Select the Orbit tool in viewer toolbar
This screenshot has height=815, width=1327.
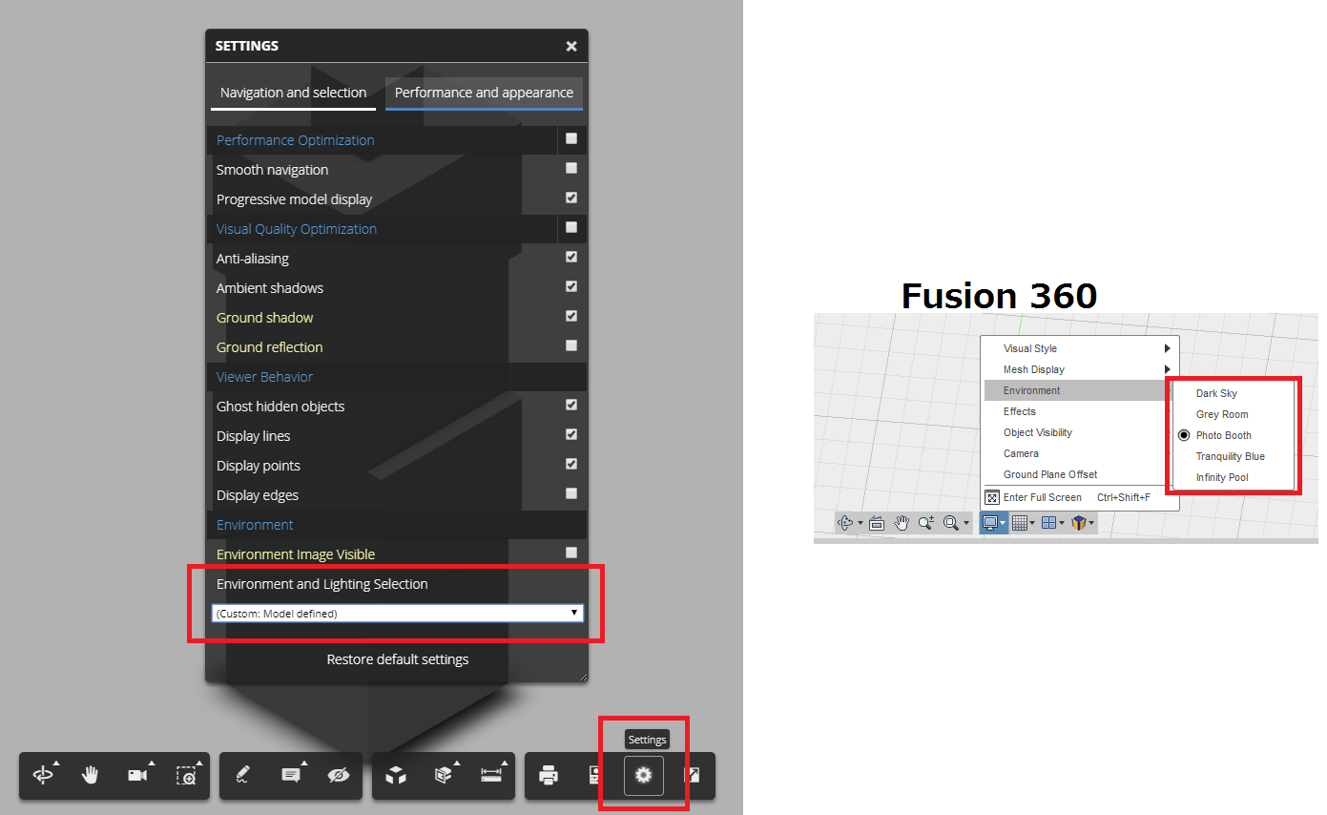tap(43, 775)
